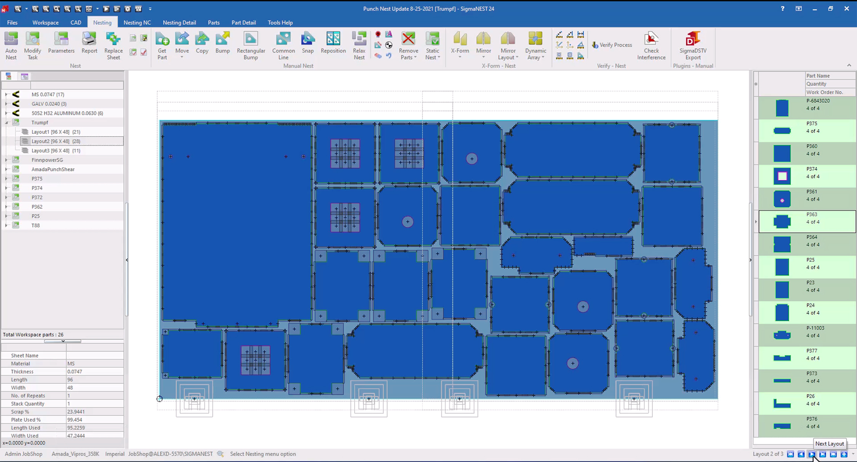Open the Part Detail tab

pyautogui.click(x=243, y=22)
